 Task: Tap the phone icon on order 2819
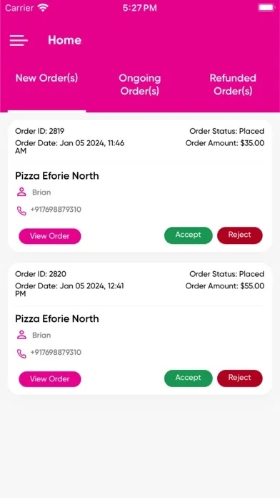point(21,210)
